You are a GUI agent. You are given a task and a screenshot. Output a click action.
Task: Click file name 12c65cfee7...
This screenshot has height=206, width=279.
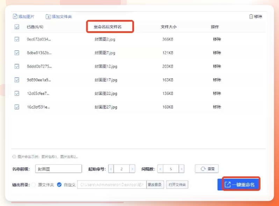click(x=38, y=93)
